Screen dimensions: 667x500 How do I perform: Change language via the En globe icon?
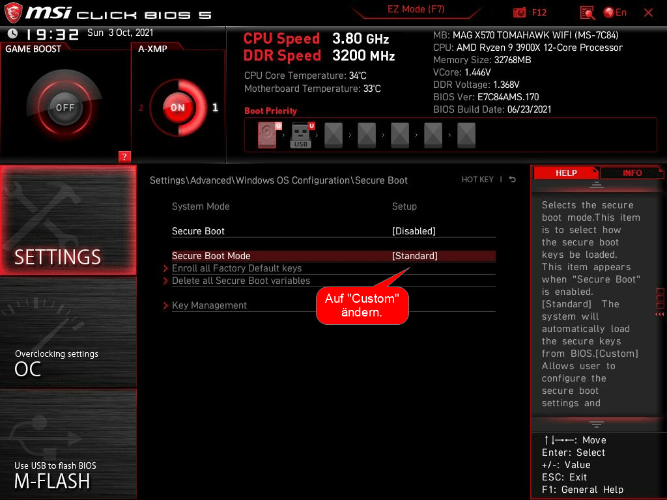[x=615, y=12]
